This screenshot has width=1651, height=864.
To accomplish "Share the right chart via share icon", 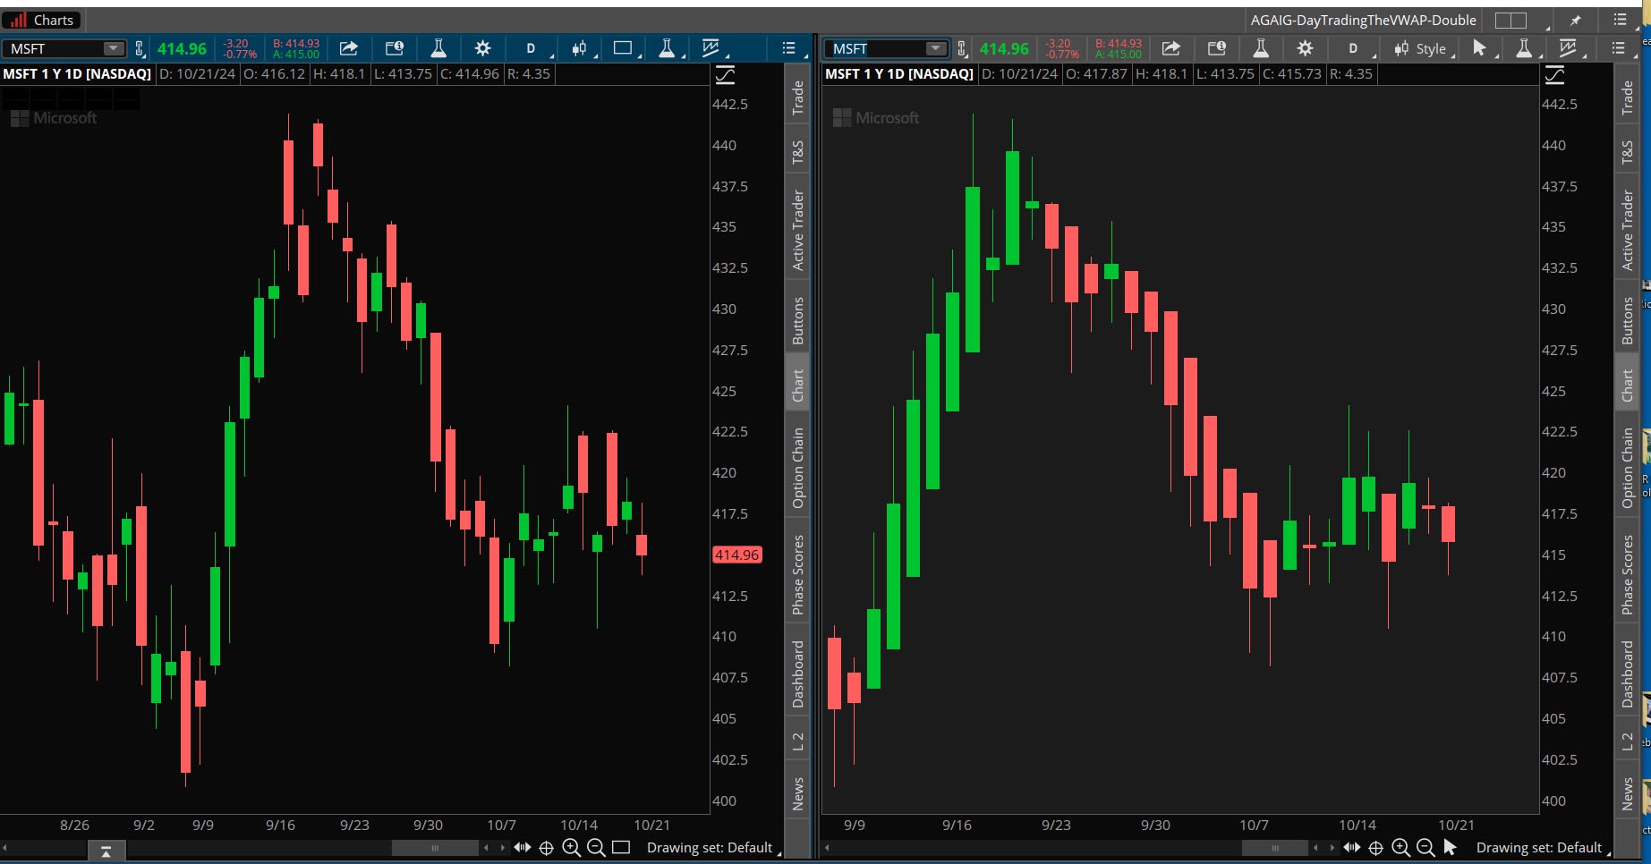I will click(x=1171, y=48).
